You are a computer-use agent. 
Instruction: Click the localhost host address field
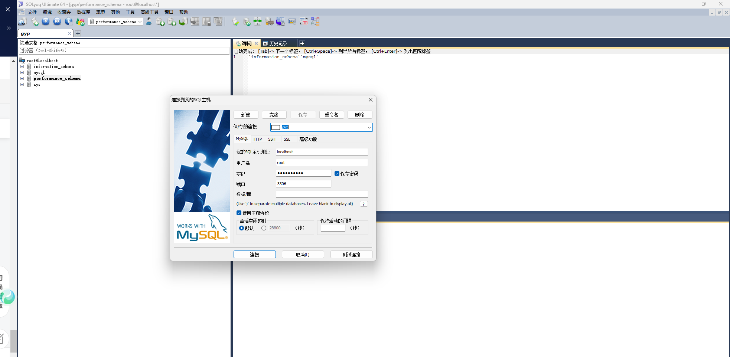click(322, 152)
